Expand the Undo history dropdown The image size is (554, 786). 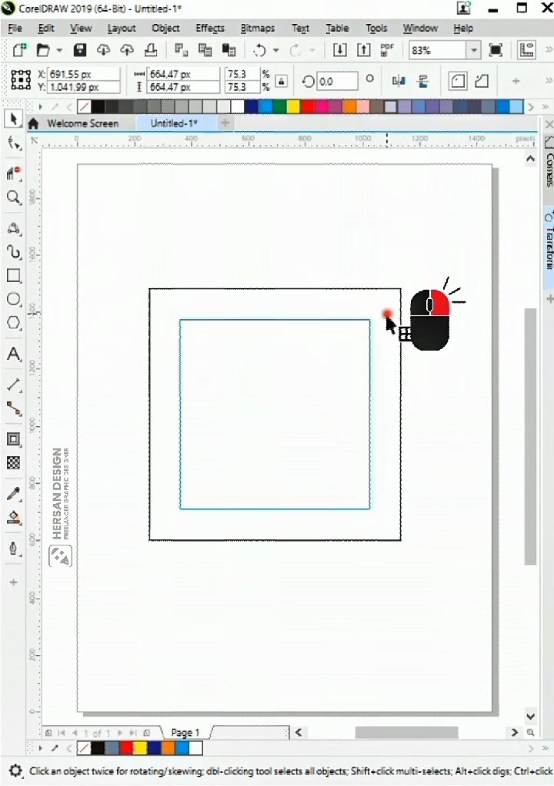click(275, 50)
